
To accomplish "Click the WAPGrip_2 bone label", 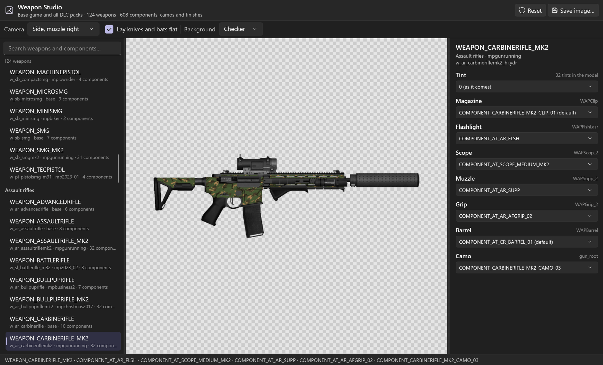I will click(x=586, y=204).
